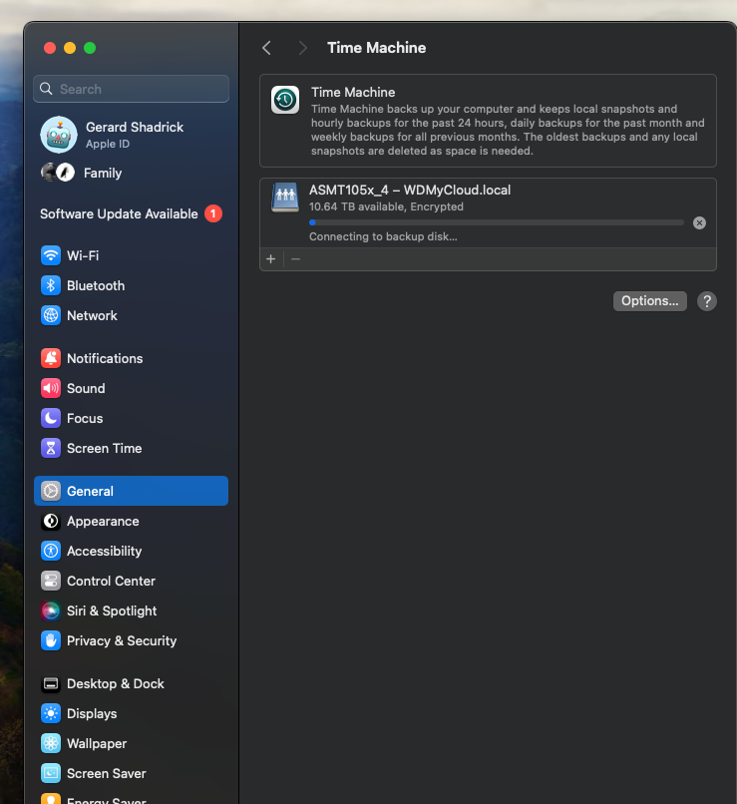Click the backup connection progress bar

pyautogui.click(x=496, y=222)
